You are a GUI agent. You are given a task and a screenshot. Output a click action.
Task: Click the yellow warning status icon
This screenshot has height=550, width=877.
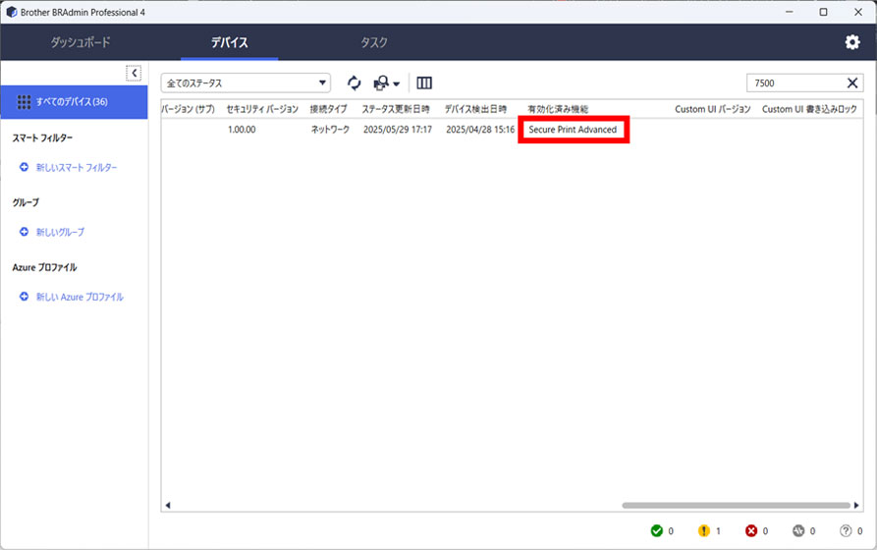(703, 531)
